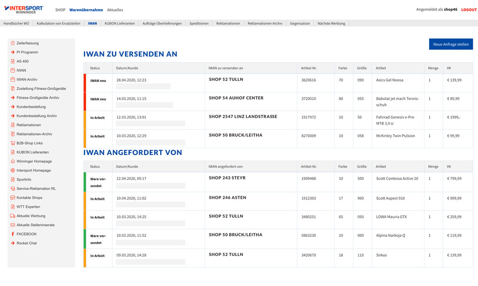This screenshot has height=286, width=478.
Task: Click the Aktuelle Werbung truck icon
Action: (x=13, y=216)
